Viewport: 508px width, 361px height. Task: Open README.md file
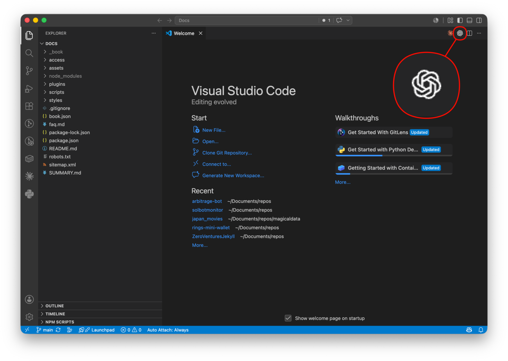pos(100,148)
